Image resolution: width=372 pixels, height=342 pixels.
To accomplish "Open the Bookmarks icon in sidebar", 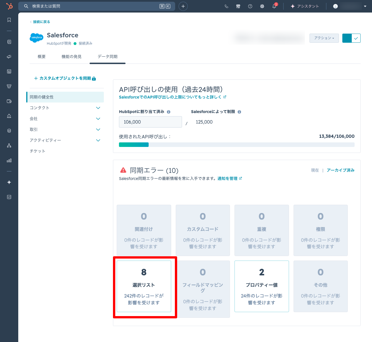I will [x=9, y=20].
